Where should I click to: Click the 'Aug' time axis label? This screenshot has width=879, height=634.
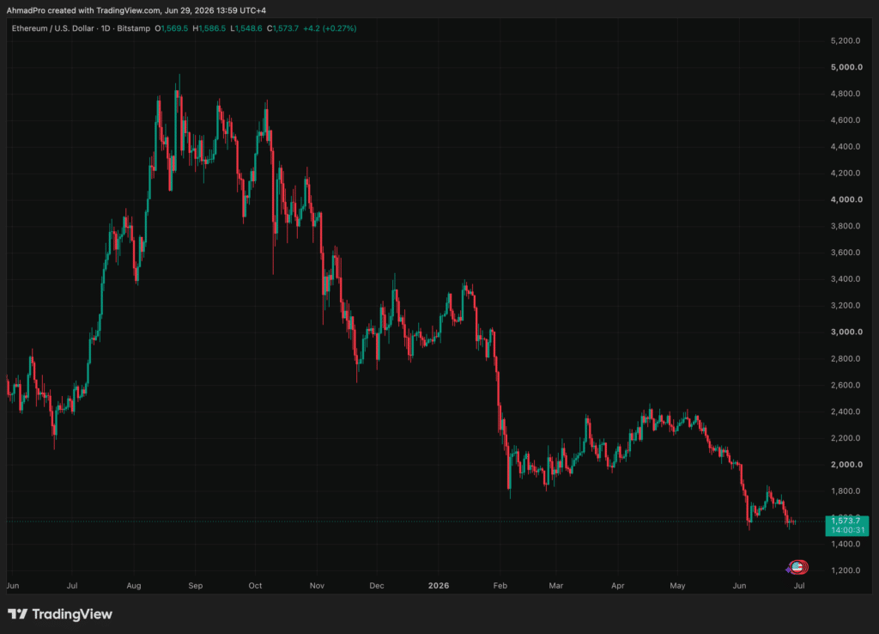[133, 586]
